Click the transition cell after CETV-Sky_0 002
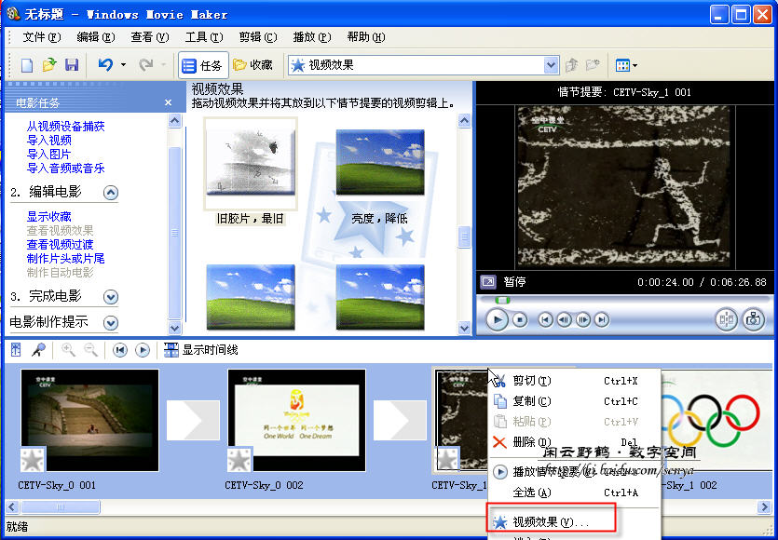Screen dimensions: 778x540 pos(400,420)
